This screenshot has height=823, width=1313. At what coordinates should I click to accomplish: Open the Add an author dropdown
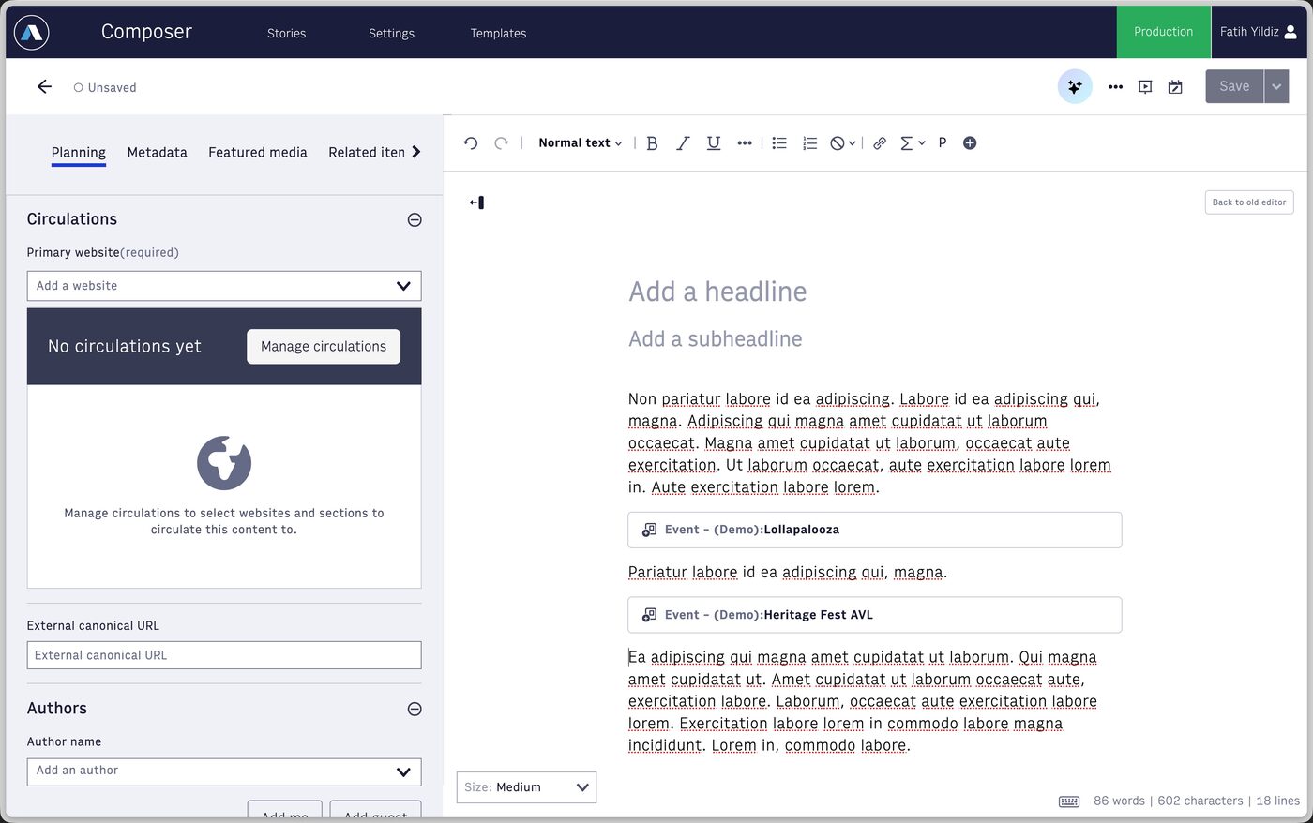224,771
